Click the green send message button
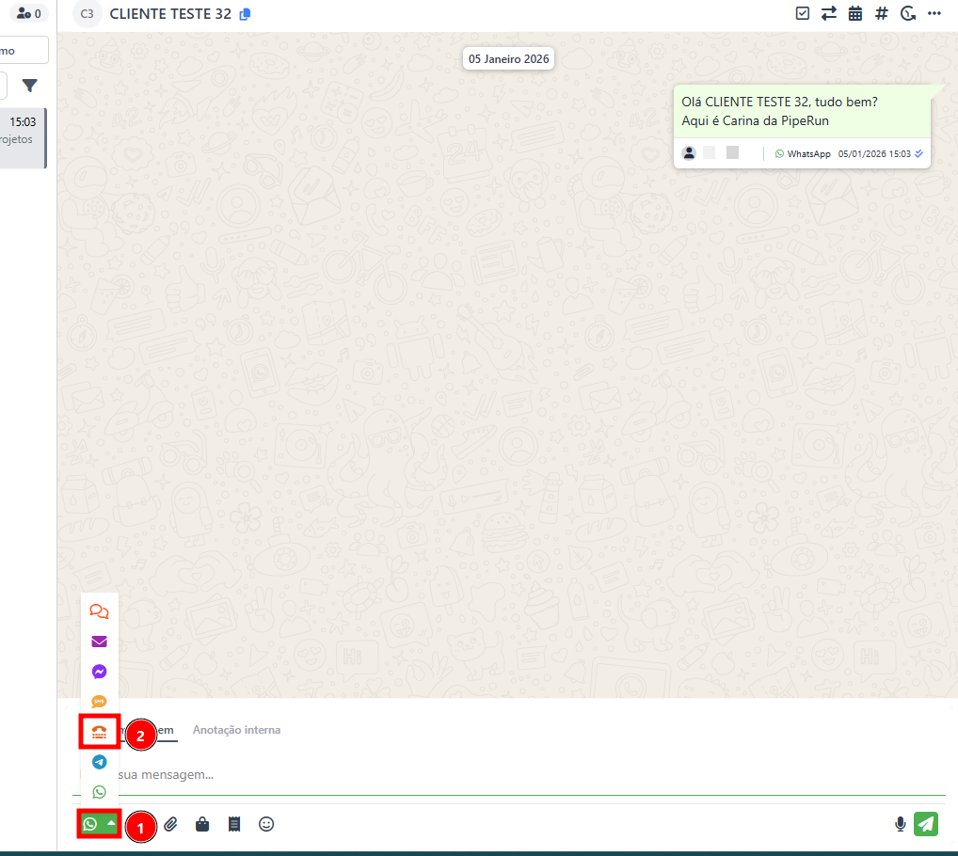958x856 pixels. (x=926, y=824)
